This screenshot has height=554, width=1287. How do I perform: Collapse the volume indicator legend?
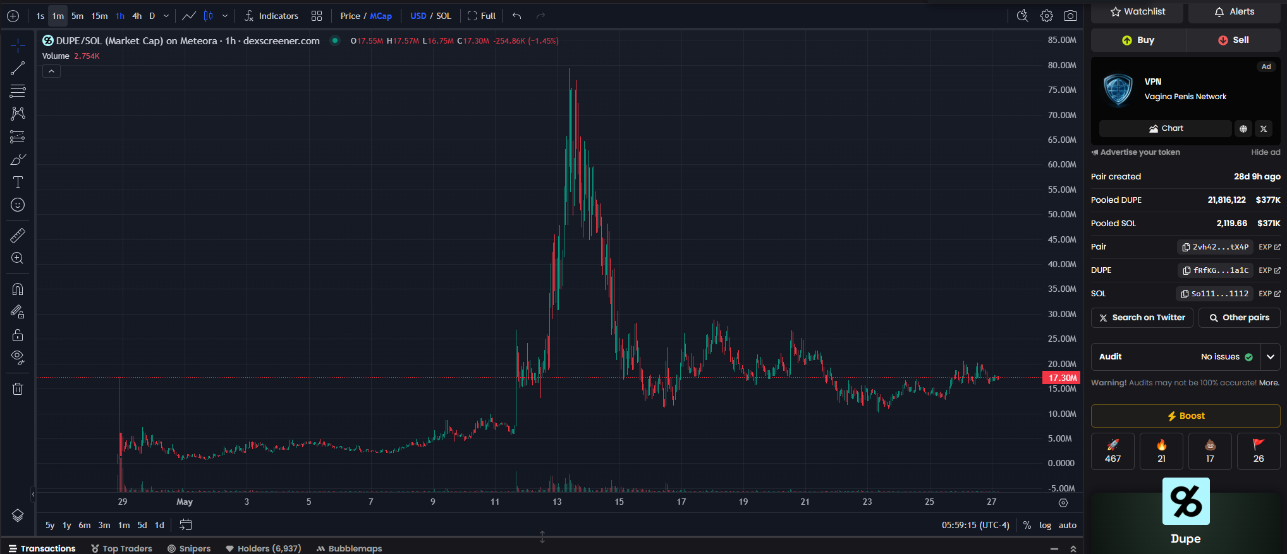click(52, 71)
